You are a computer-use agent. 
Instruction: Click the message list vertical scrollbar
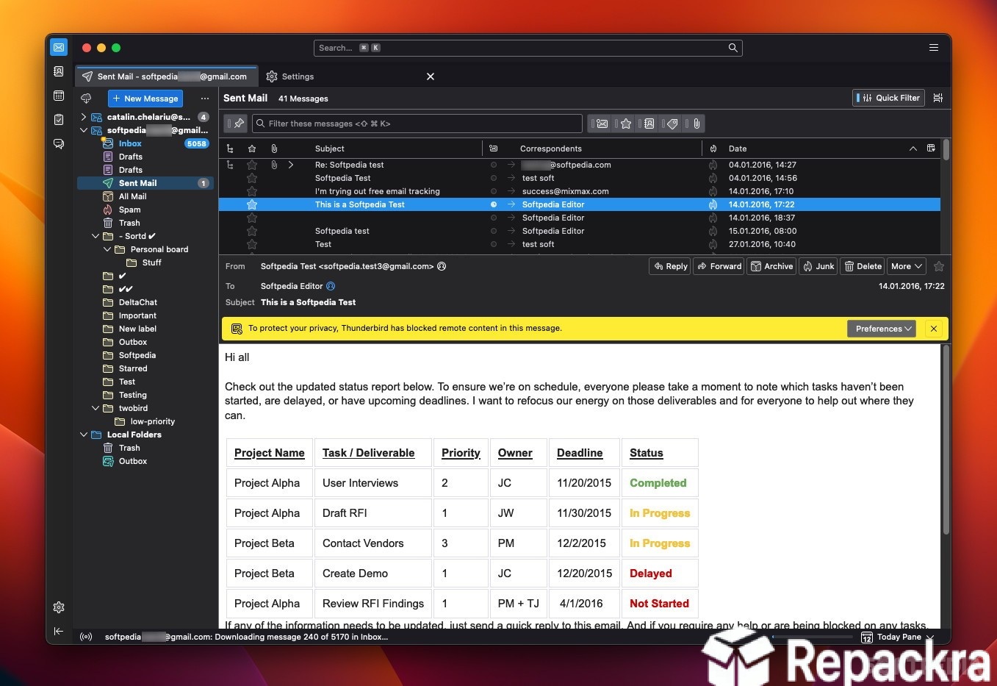pyautogui.click(x=946, y=150)
